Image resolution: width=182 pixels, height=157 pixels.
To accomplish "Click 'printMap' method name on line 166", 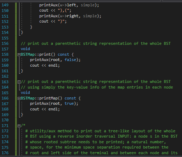I will pyautogui.click(x=48, y=98).
